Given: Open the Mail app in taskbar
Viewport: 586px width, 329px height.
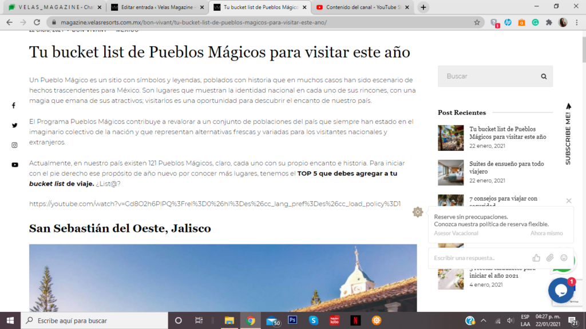Looking at the screenshot, I should click(x=273, y=321).
